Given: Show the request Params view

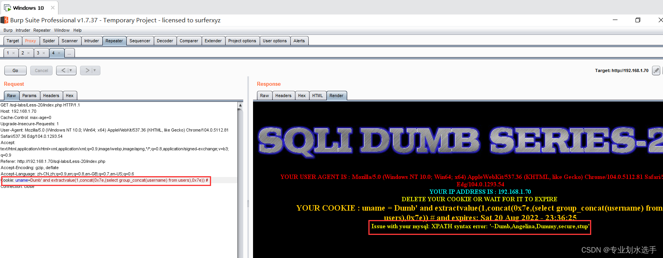Looking at the screenshot, I should tap(29, 96).
